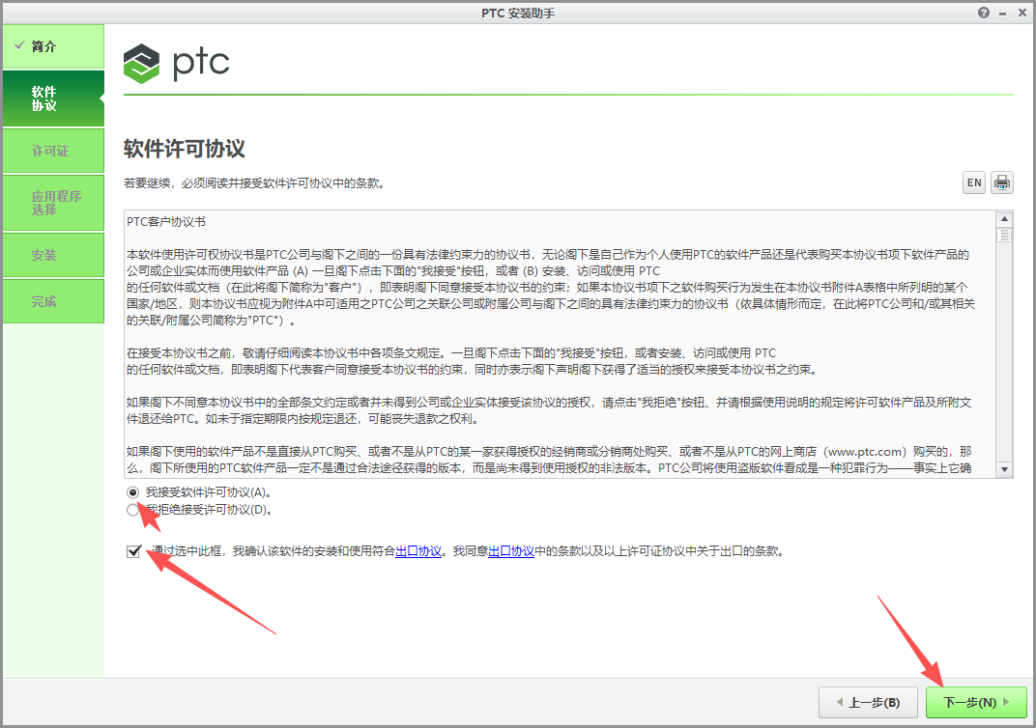Open the first 出口协议 link
The width and height of the screenshot is (1036, 728).
pyautogui.click(x=418, y=551)
